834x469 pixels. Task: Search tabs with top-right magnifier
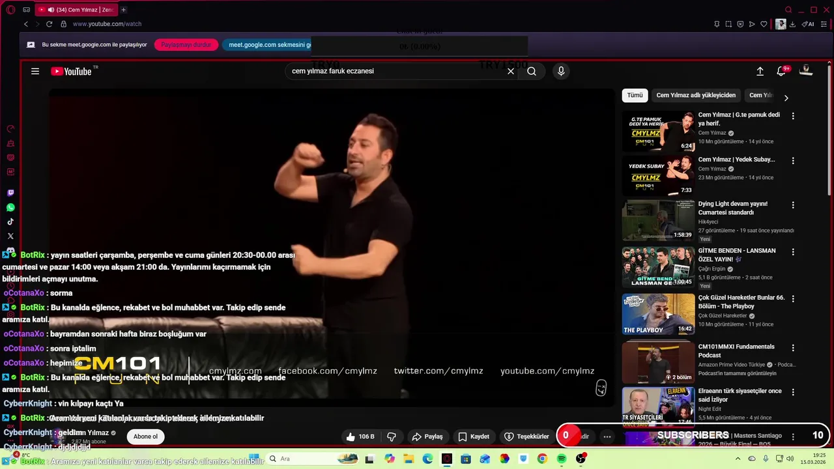click(x=788, y=10)
